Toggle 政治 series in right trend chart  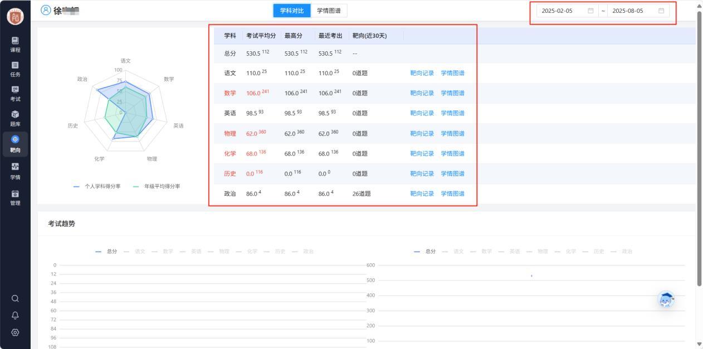pos(622,251)
